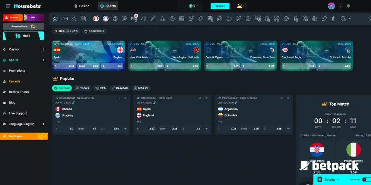
Task: Select the MMA sport icon
Action: 182,18
